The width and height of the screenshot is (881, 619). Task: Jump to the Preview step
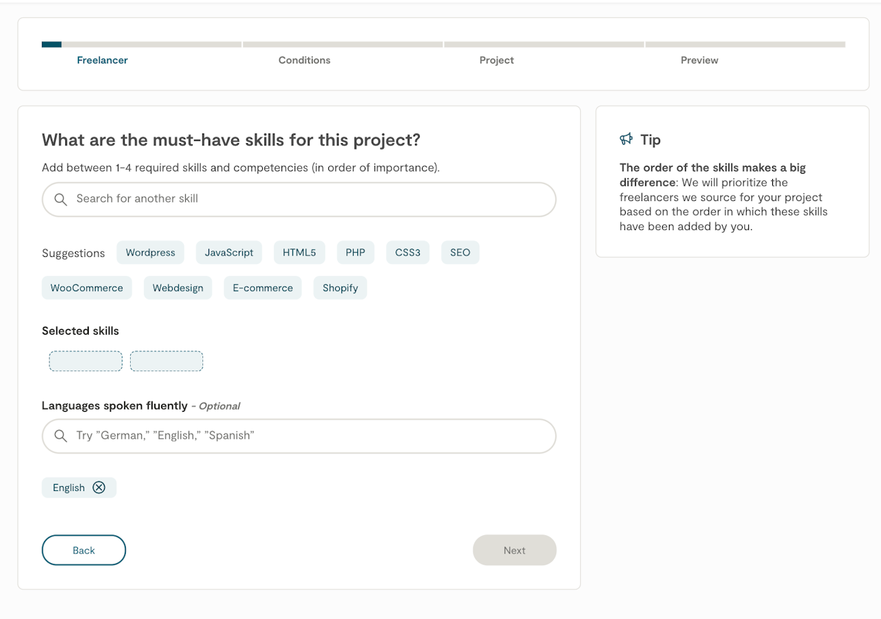(x=699, y=60)
